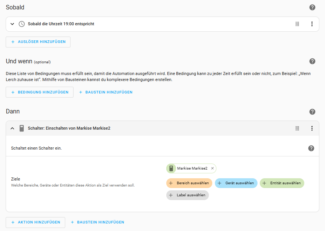Choose Gerät auswählen to add a device

[x=236, y=183]
